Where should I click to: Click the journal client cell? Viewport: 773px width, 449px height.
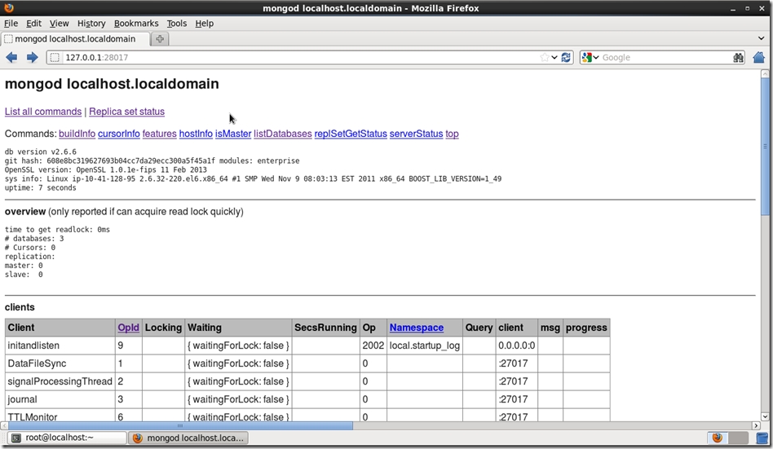[60, 399]
